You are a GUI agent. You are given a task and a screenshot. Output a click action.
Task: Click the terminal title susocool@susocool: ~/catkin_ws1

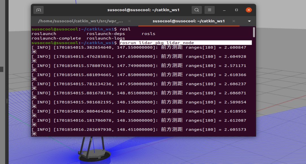point(143,10)
